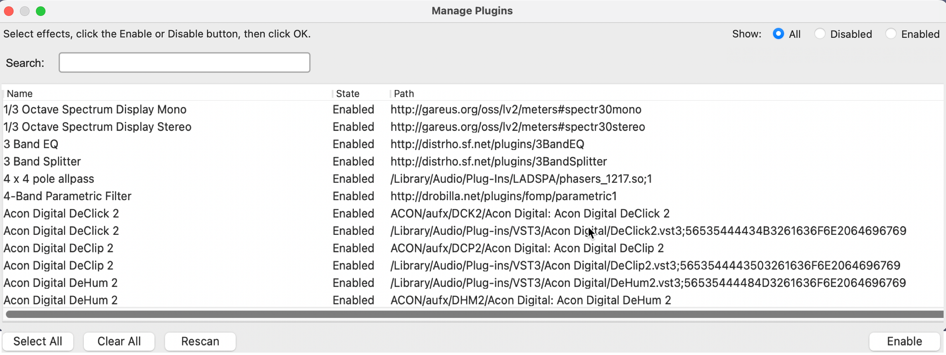Choose the Enabled filter option
Viewport: 946px width, 355px height.
(x=890, y=34)
